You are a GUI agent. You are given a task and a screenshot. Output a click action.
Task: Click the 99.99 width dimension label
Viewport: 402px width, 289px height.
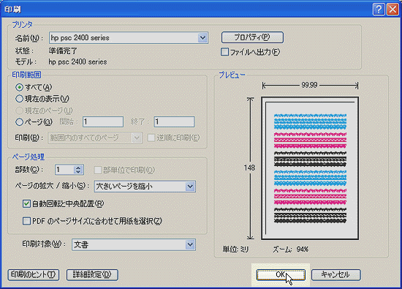tap(309, 85)
